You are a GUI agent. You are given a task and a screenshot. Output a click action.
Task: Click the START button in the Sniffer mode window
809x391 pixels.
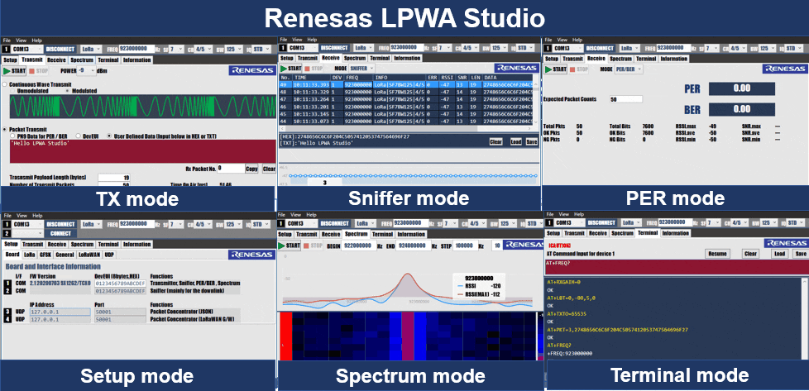(291, 68)
